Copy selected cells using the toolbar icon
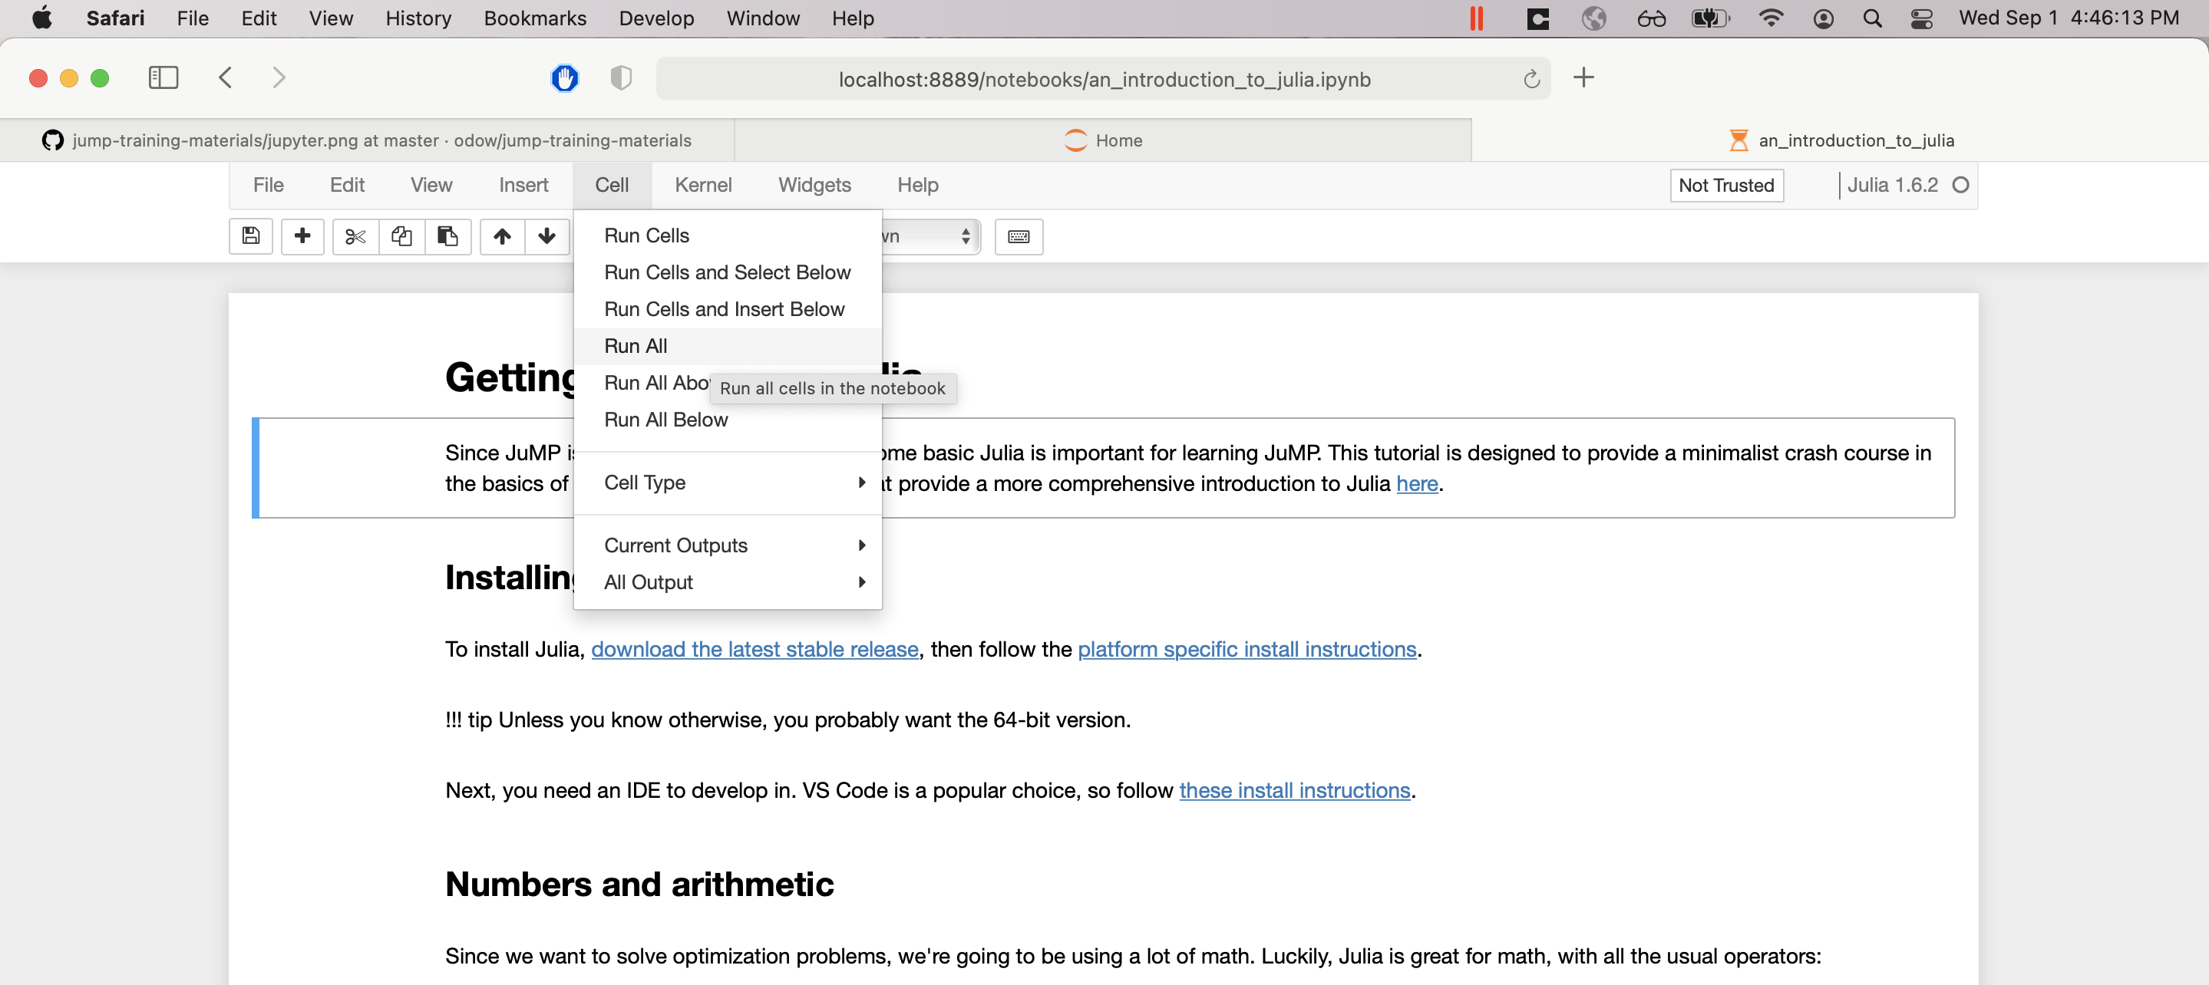 pyautogui.click(x=401, y=236)
